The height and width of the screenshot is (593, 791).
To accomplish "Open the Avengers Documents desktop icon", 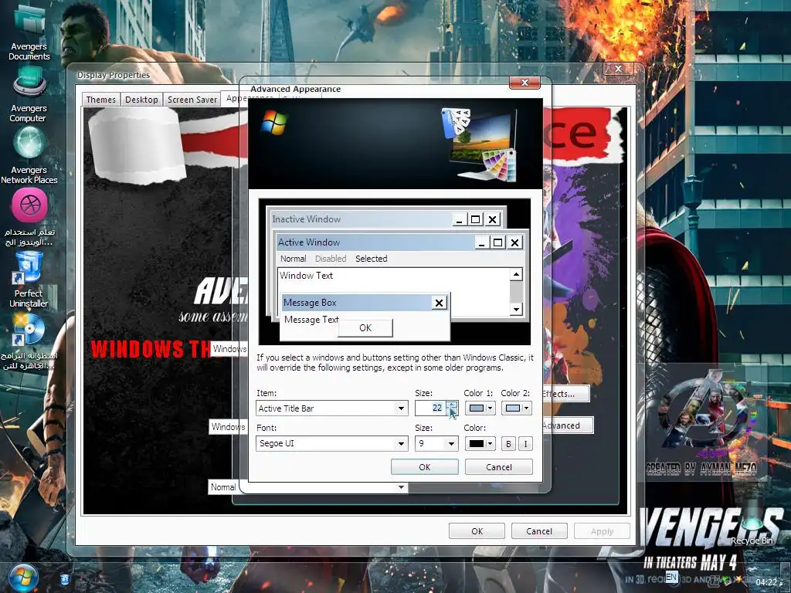I will pyautogui.click(x=29, y=31).
